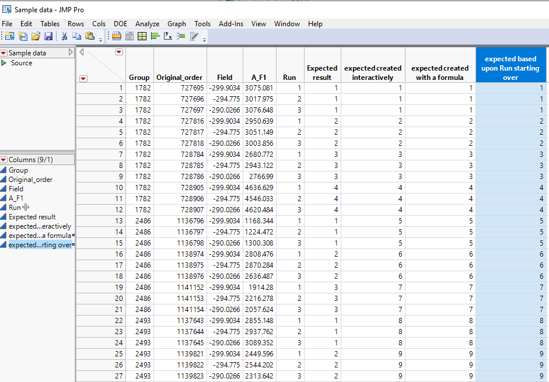Click cell value 1136796 in Original_order
Image resolution: width=549 pixels, height=382 pixels.
coord(190,221)
